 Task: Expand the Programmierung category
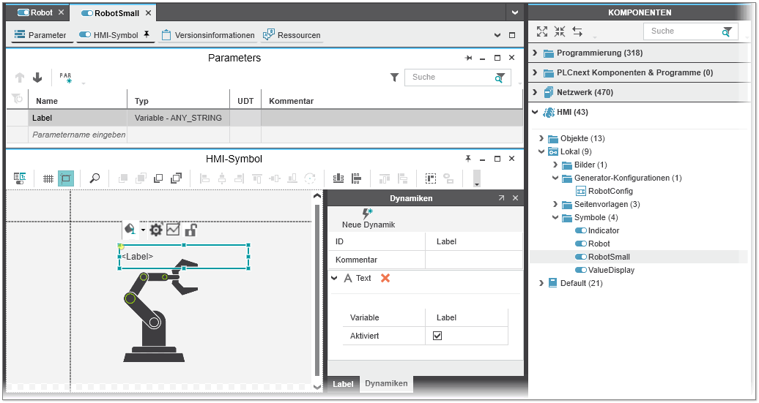(535, 53)
